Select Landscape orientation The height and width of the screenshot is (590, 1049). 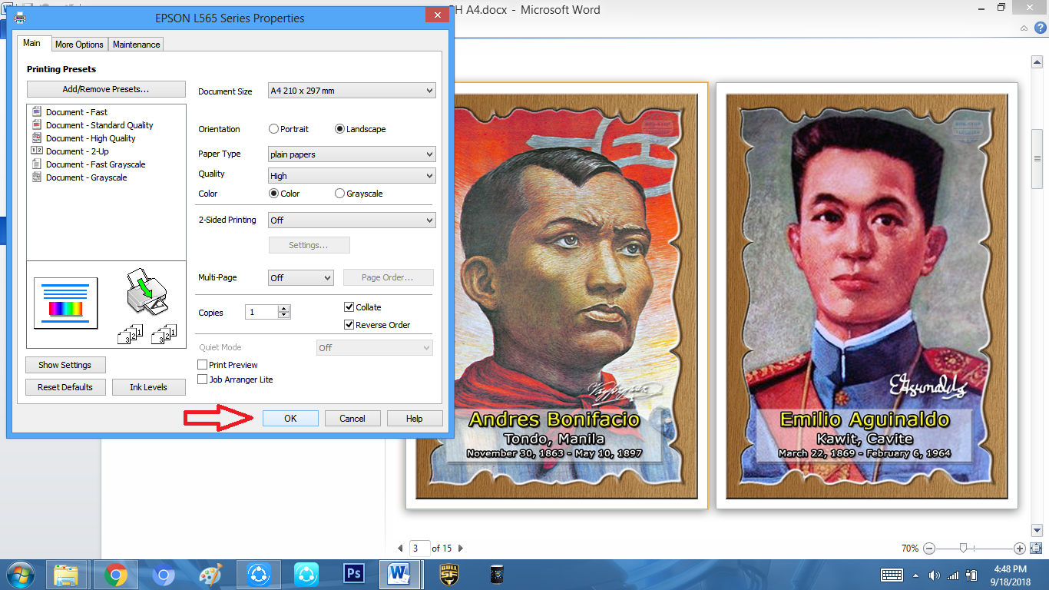tap(340, 129)
